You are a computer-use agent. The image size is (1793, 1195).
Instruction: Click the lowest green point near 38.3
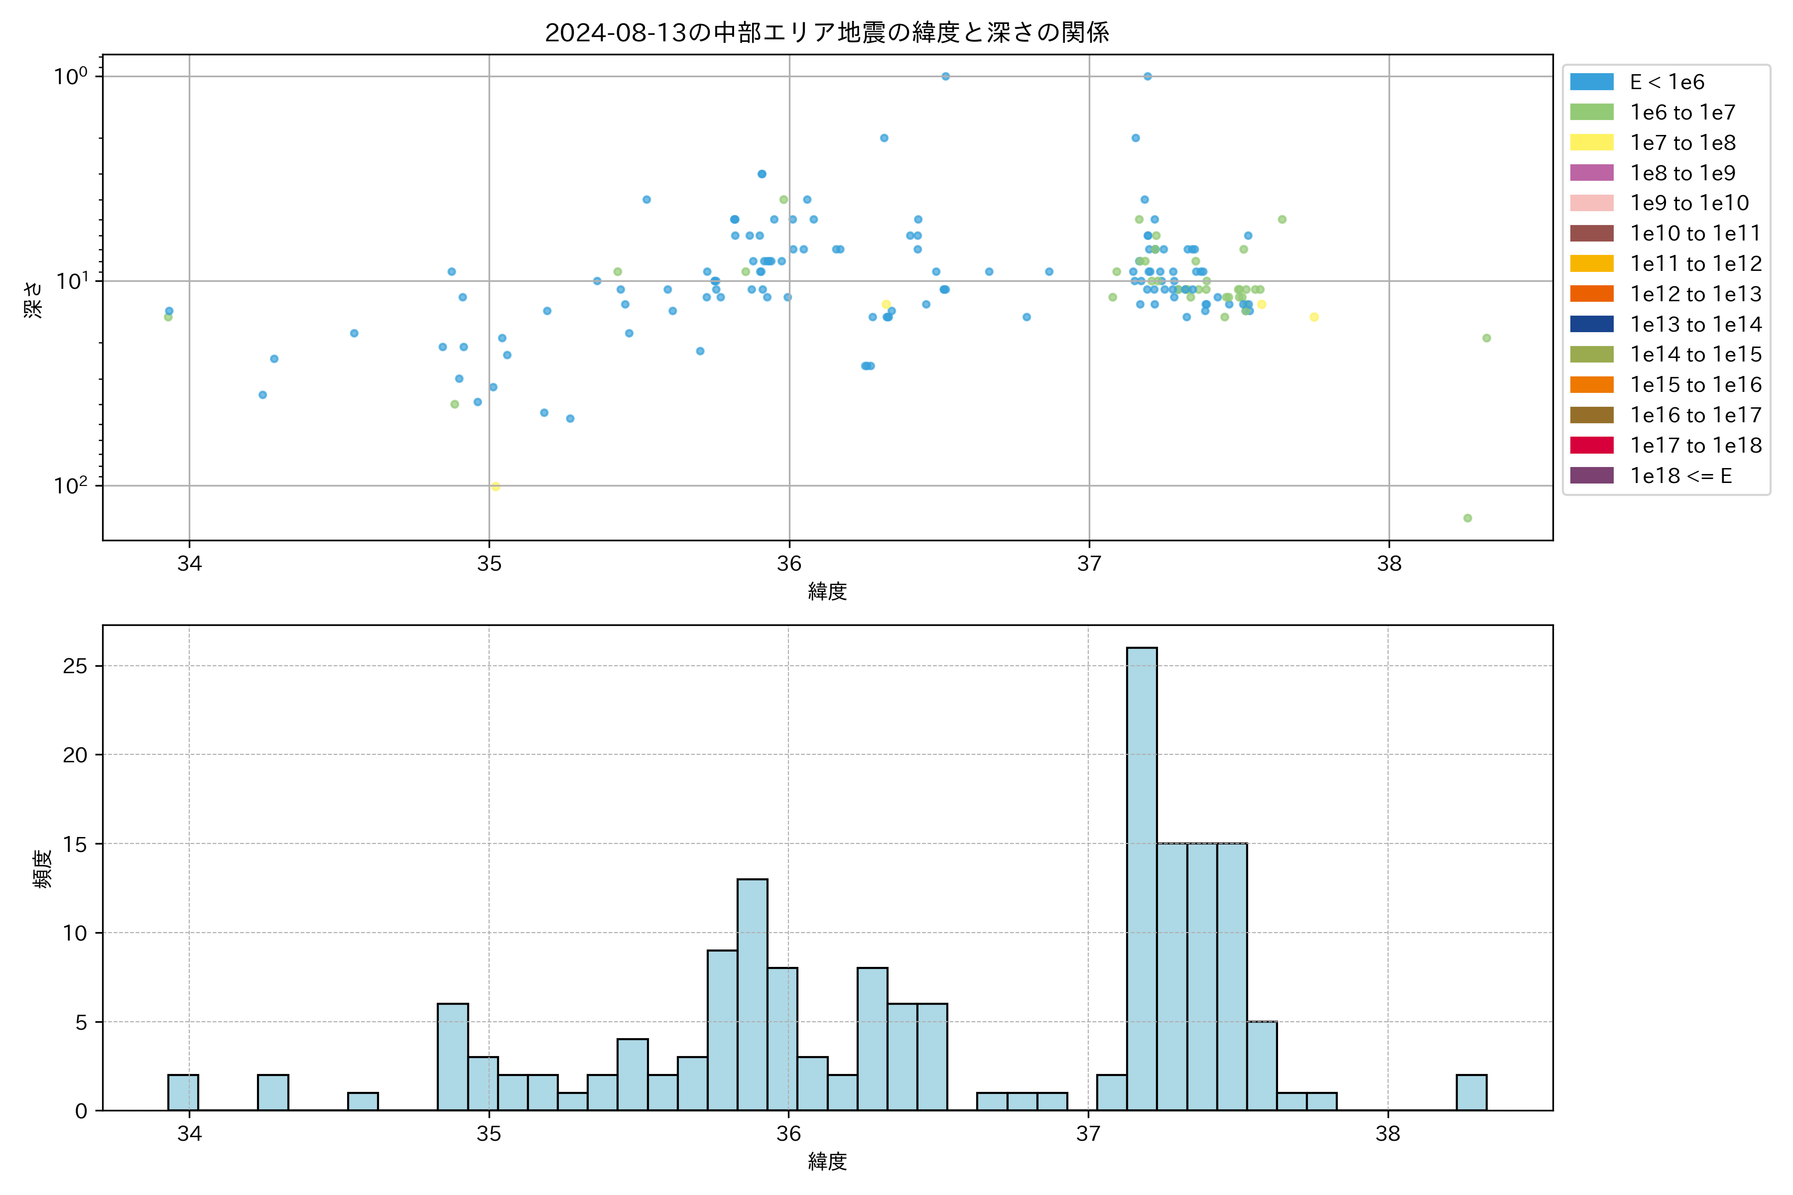coord(1467,518)
